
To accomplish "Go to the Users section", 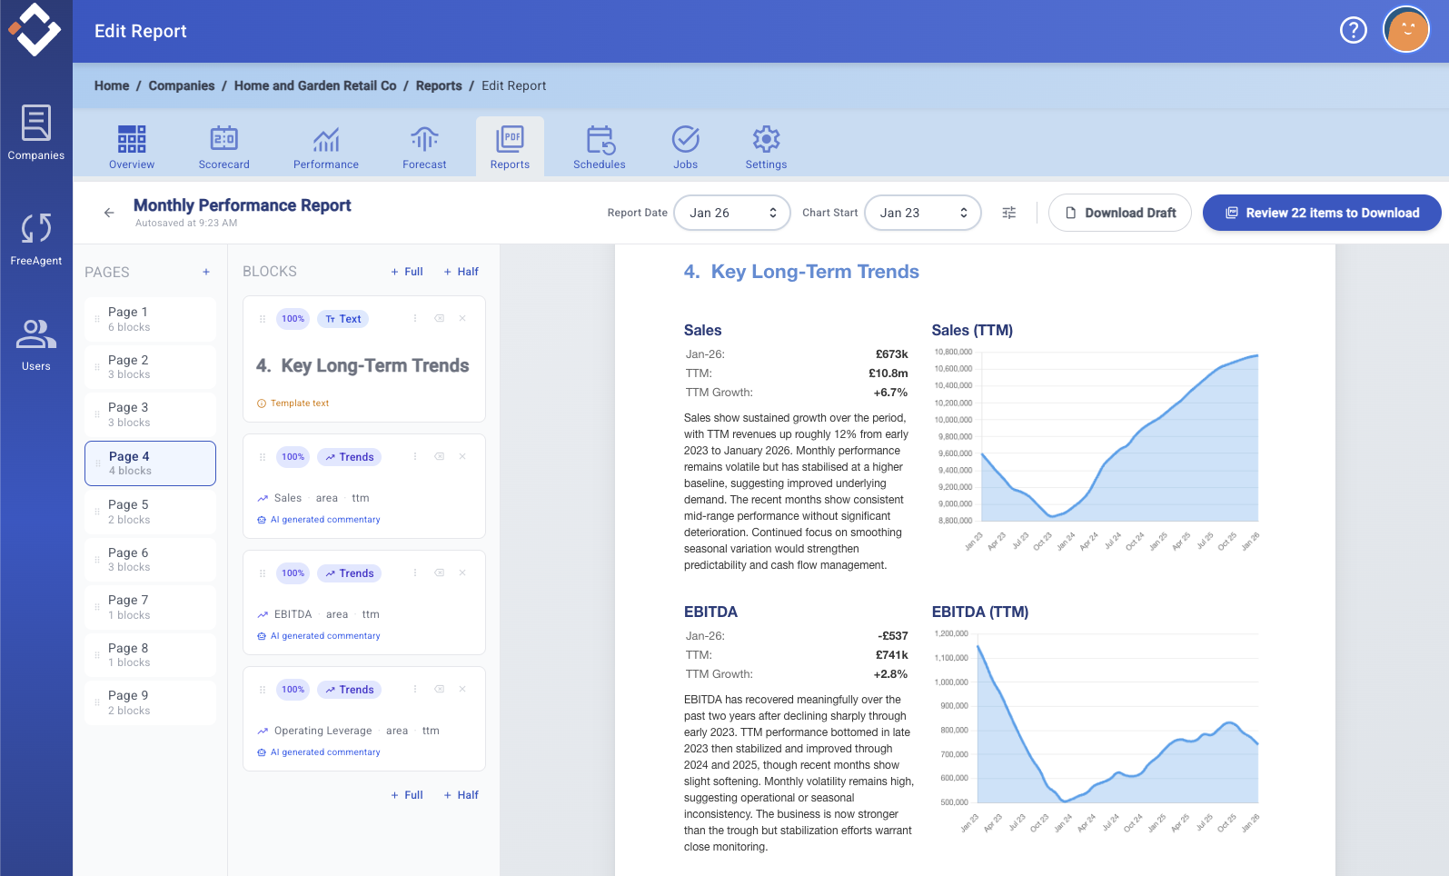I will tap(36, 344).
